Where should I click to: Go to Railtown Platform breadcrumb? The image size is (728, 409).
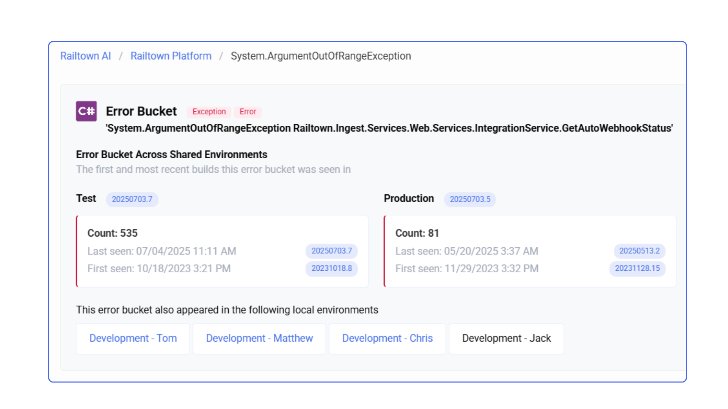pyautogui.click(x=171, y=56)
